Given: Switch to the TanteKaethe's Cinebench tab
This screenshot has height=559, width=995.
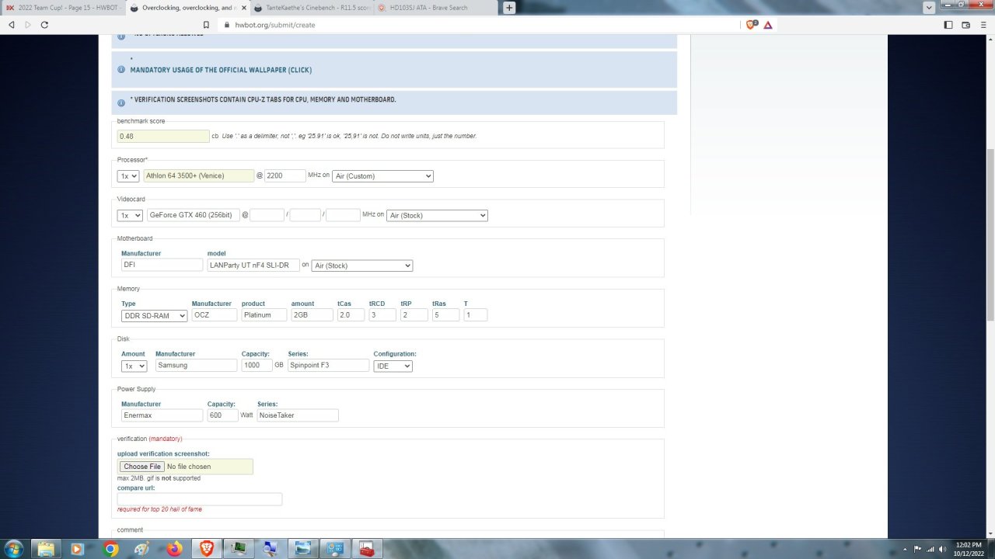Looking at the screenshot, I should tap(311, 8).
